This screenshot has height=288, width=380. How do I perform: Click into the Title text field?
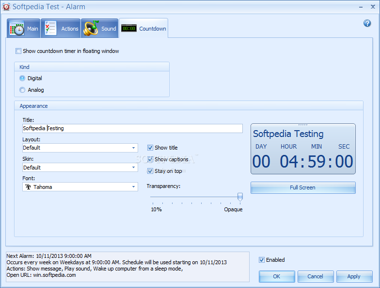(132, 128)
